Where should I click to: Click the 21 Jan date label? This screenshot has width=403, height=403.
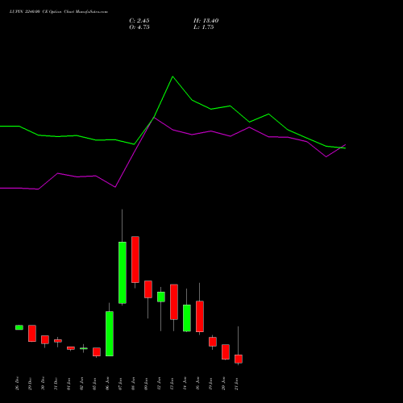(237, 384)
